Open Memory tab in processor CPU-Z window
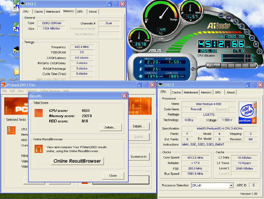This screenshot has width=264, height=199. point(206,92)
